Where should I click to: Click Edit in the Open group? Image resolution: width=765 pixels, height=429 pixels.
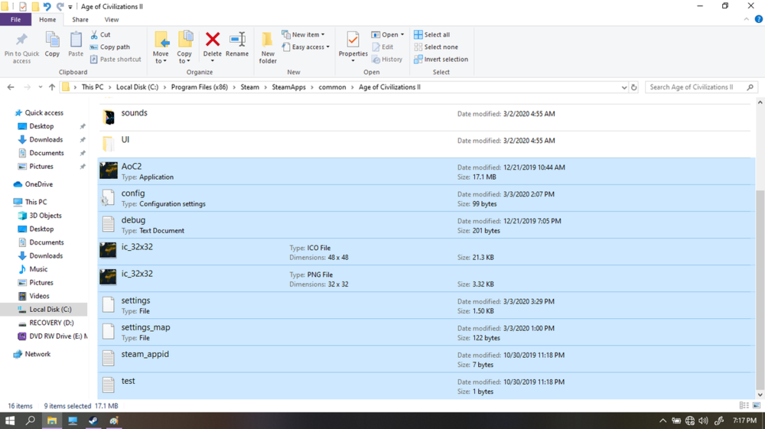(382, 47)
